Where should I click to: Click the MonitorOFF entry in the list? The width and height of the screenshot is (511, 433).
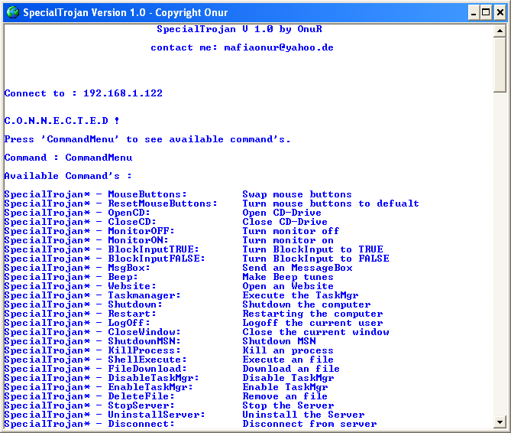141,231
